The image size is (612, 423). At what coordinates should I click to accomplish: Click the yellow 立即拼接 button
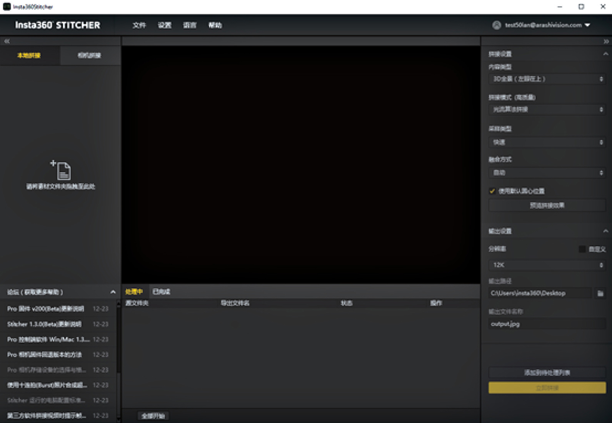547,388
